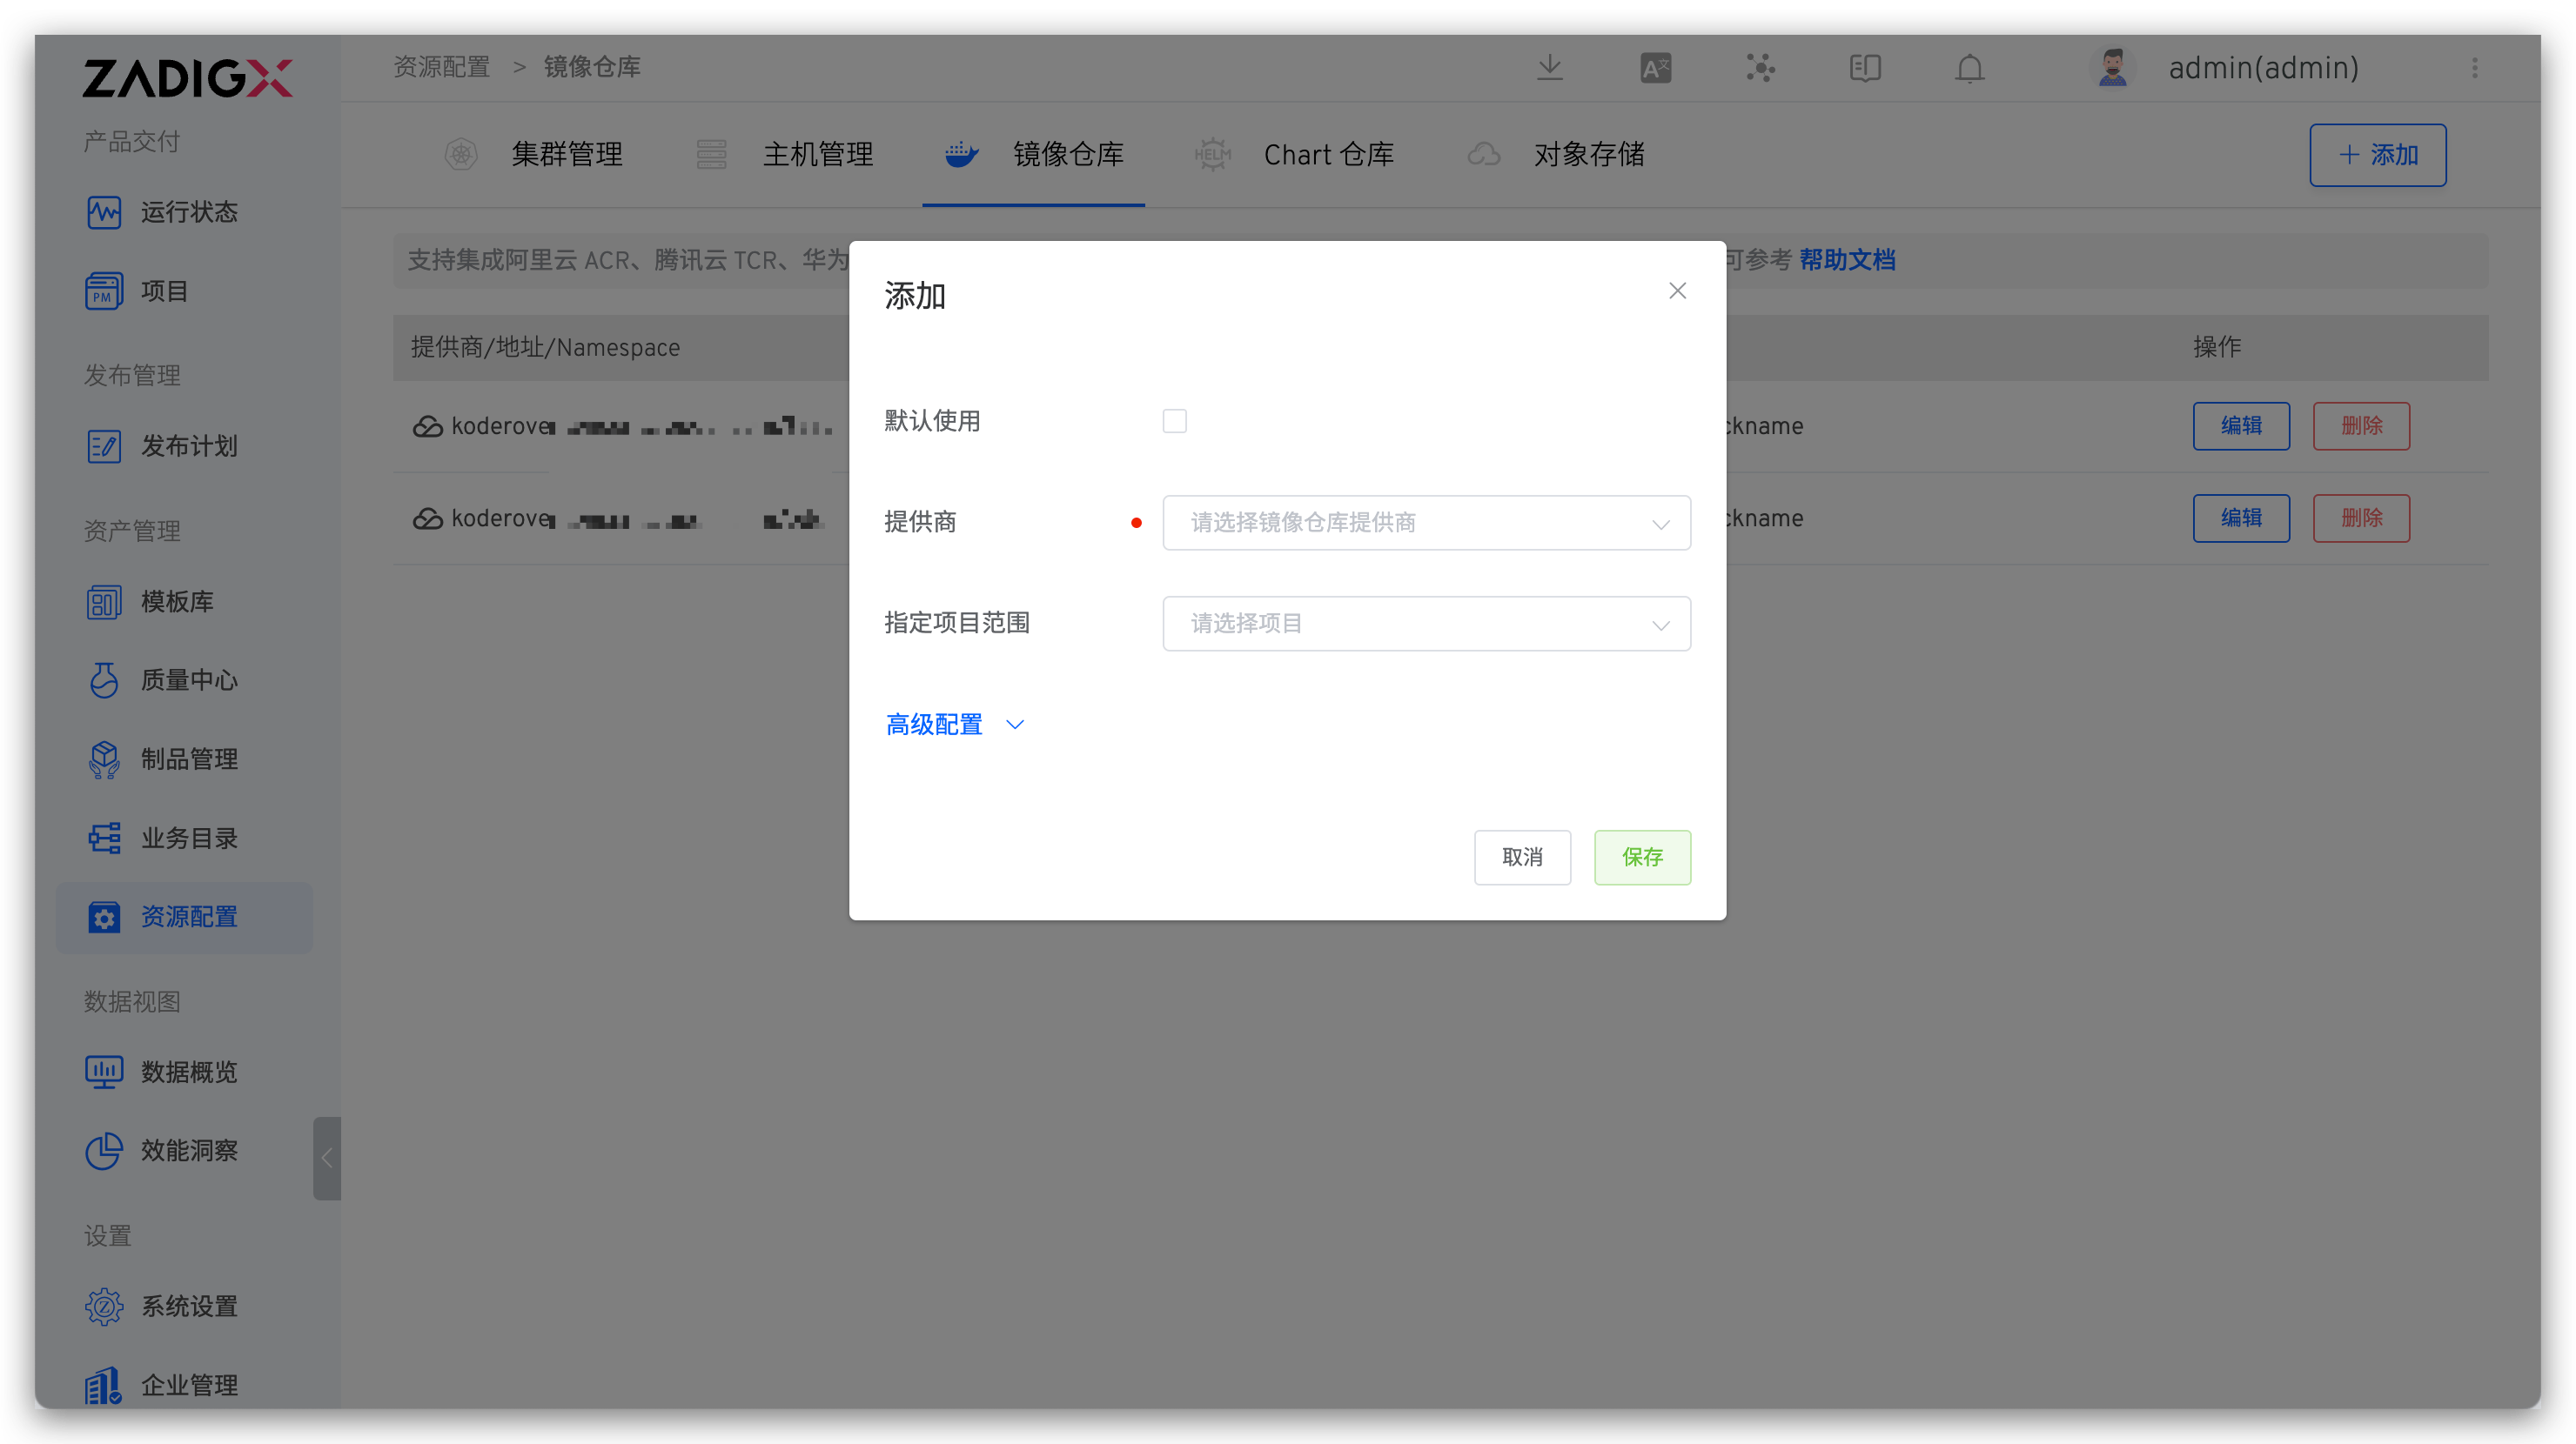The width and height of the screenshot is (2576, 1444).
Task: Click 镜像仓库 in breadcrumb
Action: point(592,67)
